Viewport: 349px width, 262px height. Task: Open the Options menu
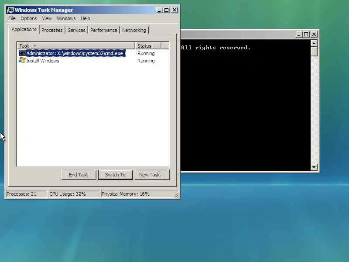pos(29,18)
